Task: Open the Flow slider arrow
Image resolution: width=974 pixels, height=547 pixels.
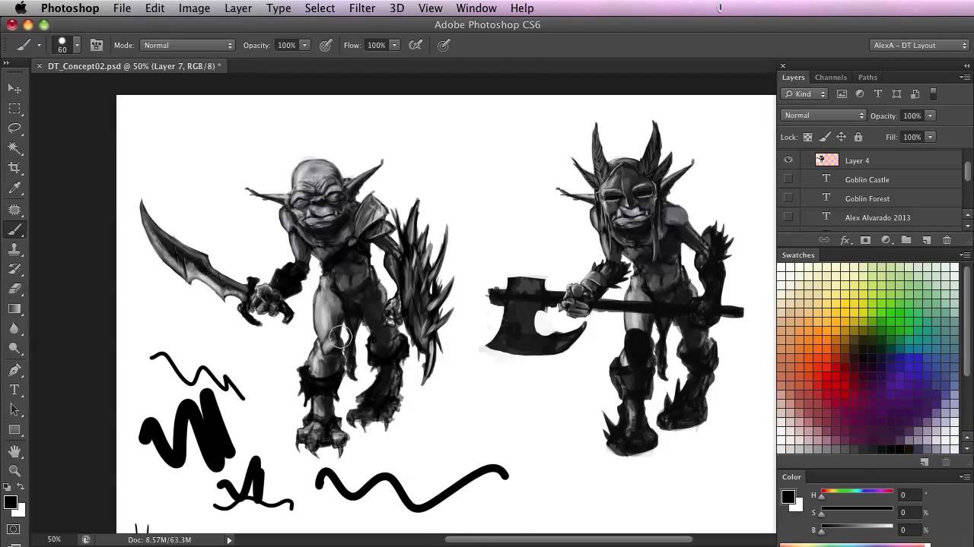Action: pyautogui.click(x=394, y=45)
